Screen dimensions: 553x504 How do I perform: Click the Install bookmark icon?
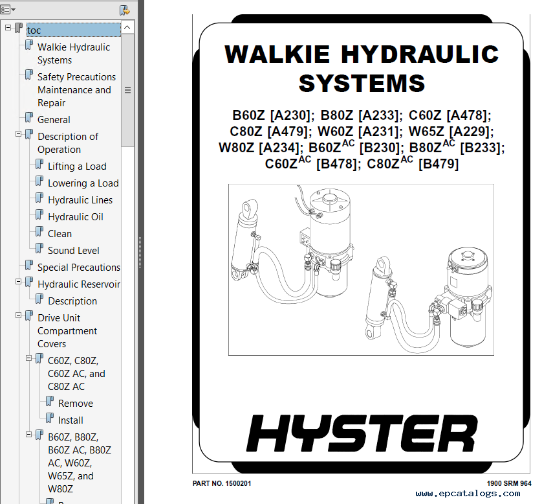[50, 418]
